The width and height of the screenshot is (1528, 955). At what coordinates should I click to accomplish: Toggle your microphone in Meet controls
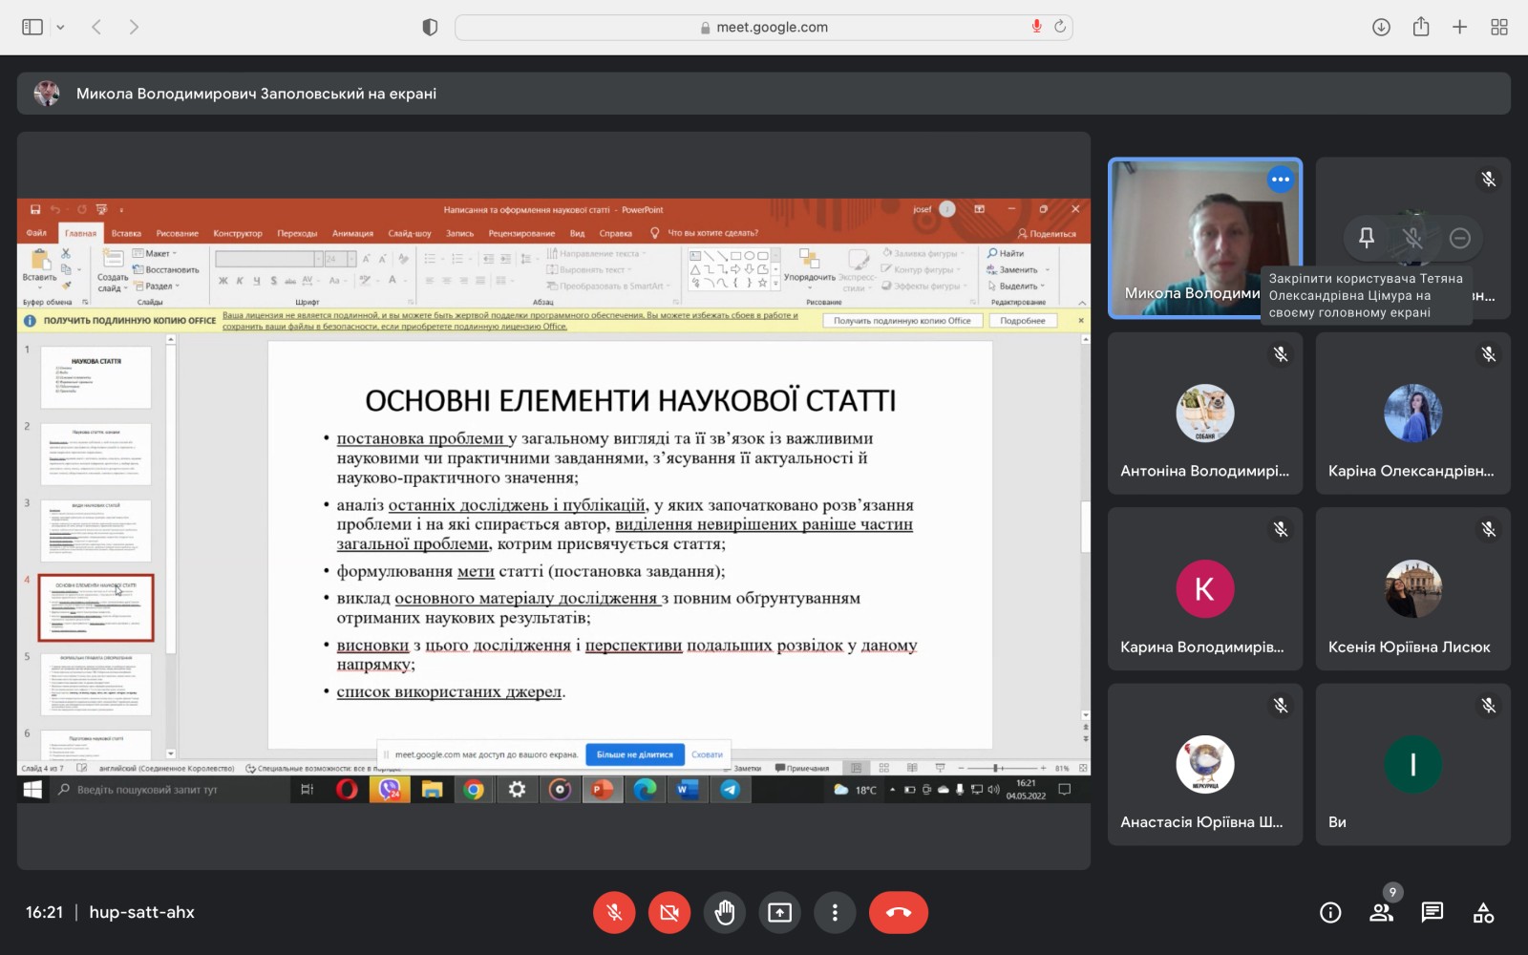614,913
